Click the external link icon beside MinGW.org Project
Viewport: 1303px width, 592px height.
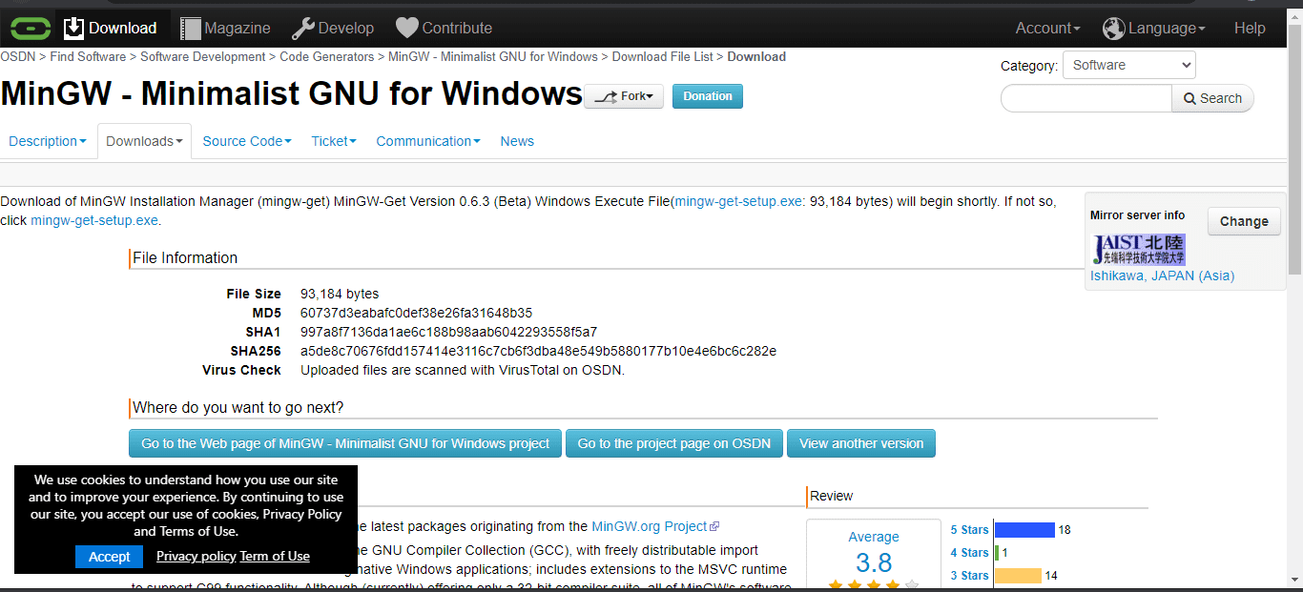(x=714, y=525)
